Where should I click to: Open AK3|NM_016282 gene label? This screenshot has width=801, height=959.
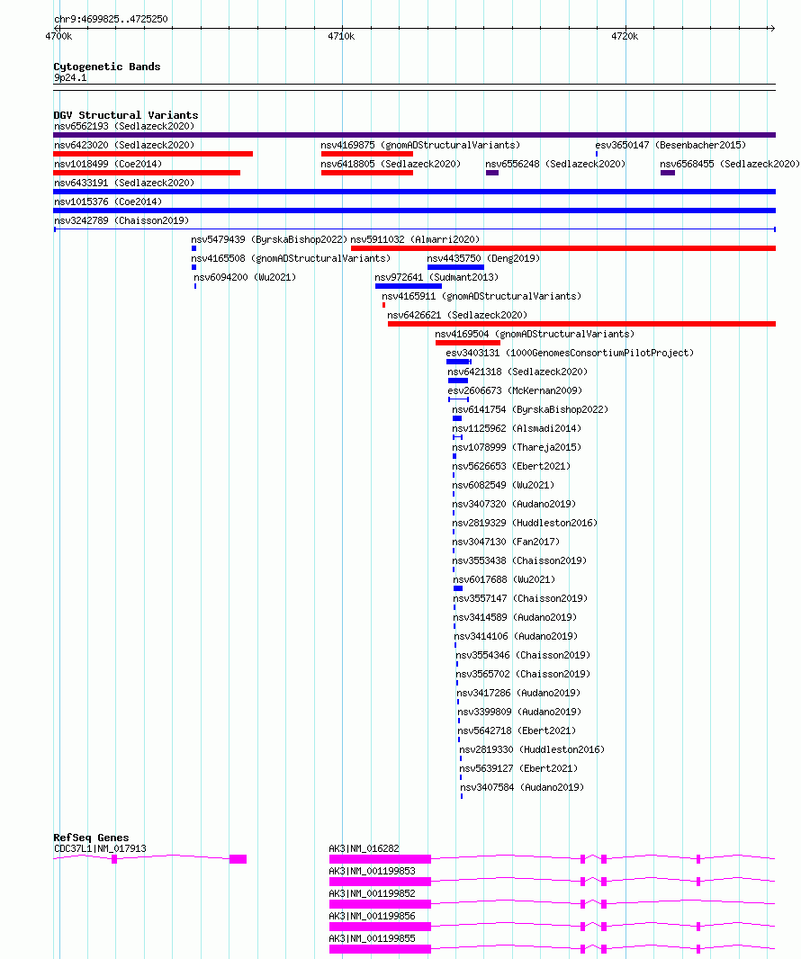coord(364,849)
